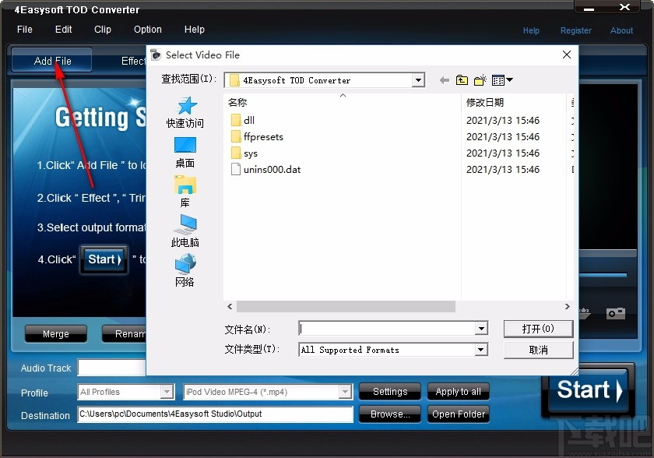
Task: Create a new folder using the toolbar icon
Action: click(480, 79)
